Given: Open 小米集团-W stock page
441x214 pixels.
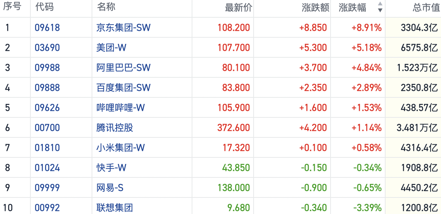Looking at the screenshot, I should pyautogui.click(x=121, y=148).
